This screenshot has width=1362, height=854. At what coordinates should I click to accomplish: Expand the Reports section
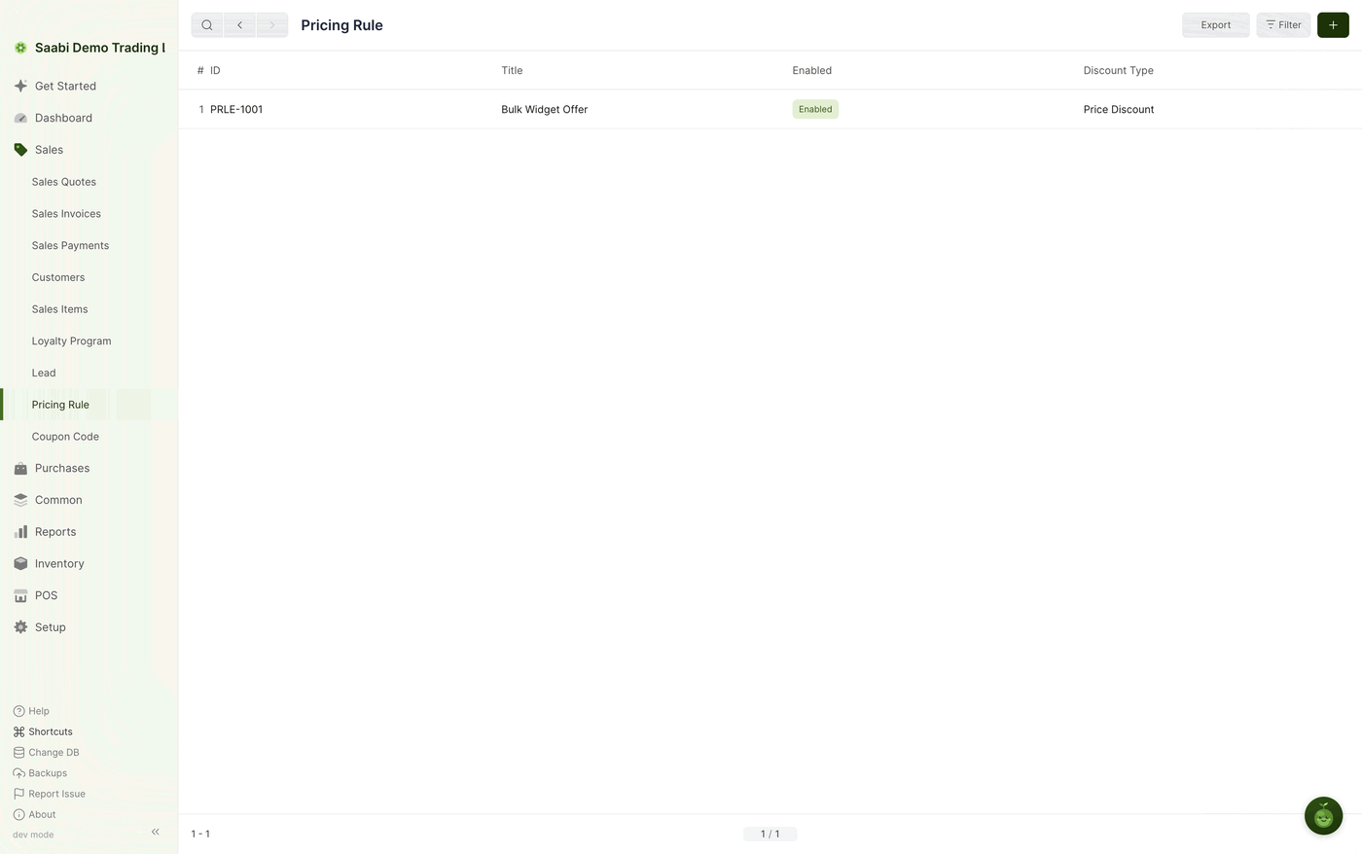[x=89, y=532]
